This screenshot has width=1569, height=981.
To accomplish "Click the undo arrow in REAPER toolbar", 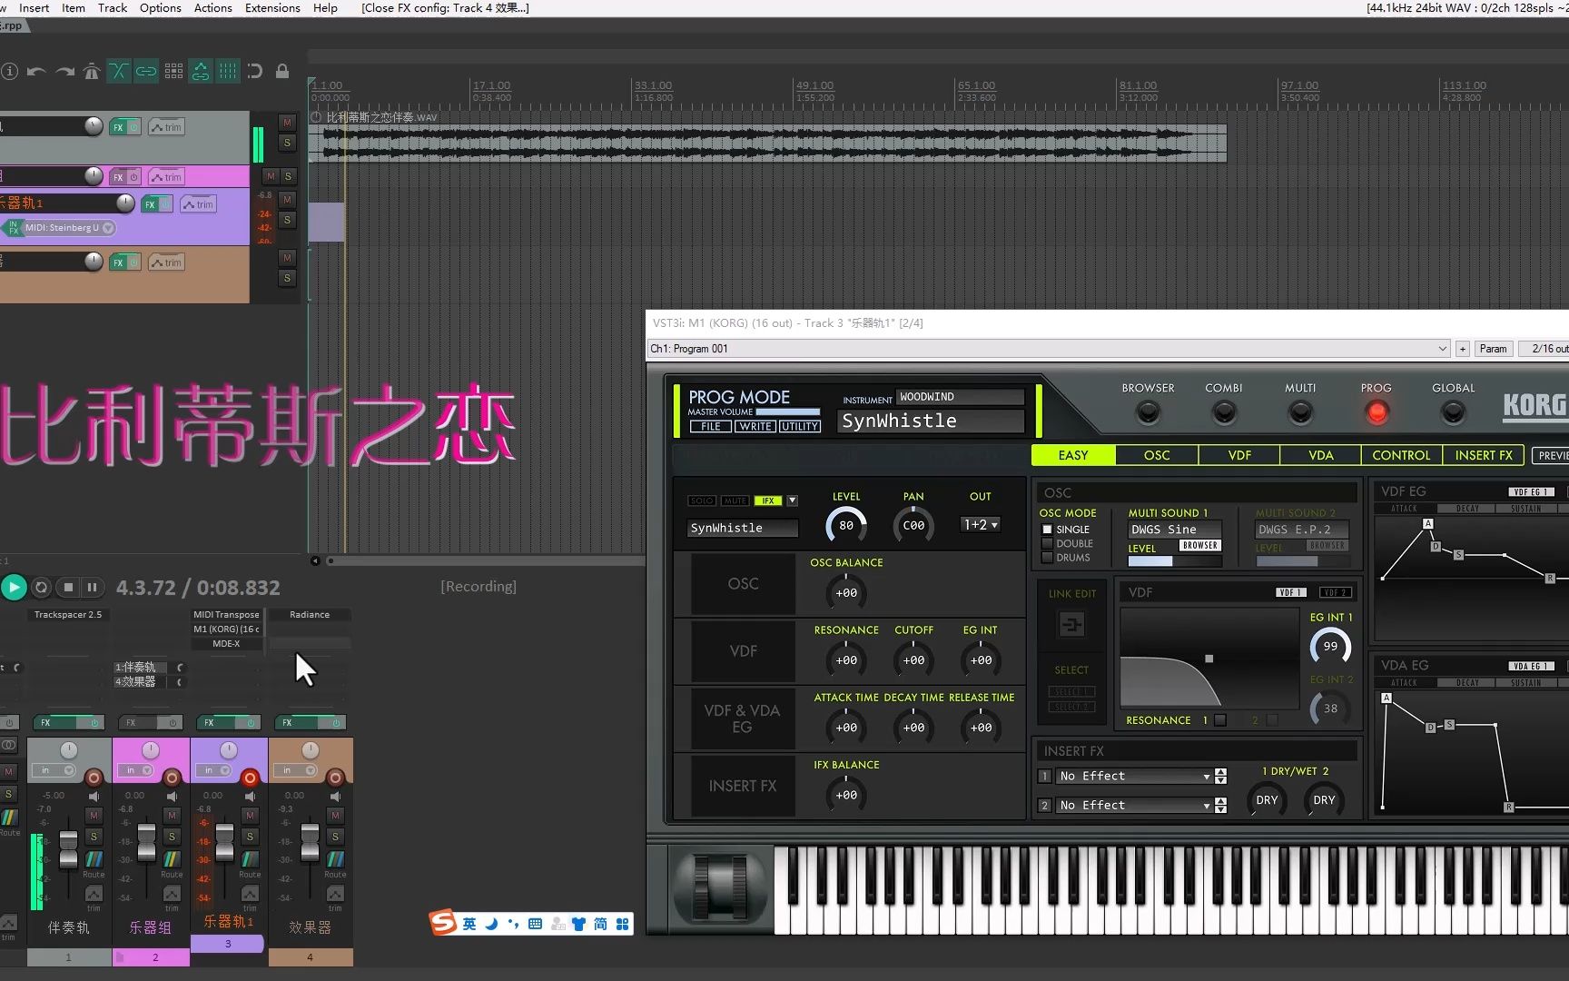I will (x=36, y=71).
